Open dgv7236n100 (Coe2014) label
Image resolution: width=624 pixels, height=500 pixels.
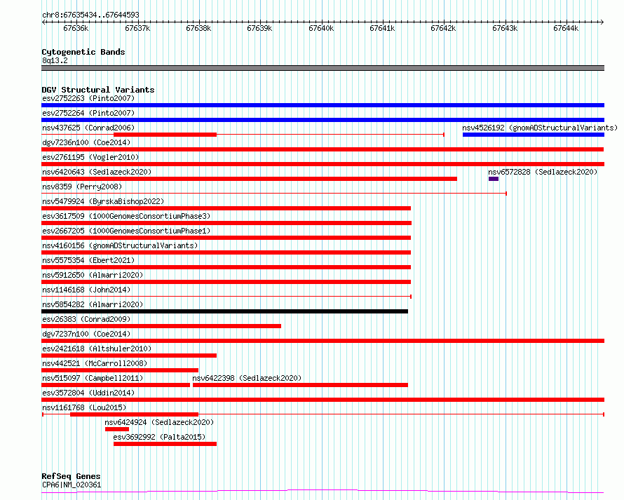(86, 142)
